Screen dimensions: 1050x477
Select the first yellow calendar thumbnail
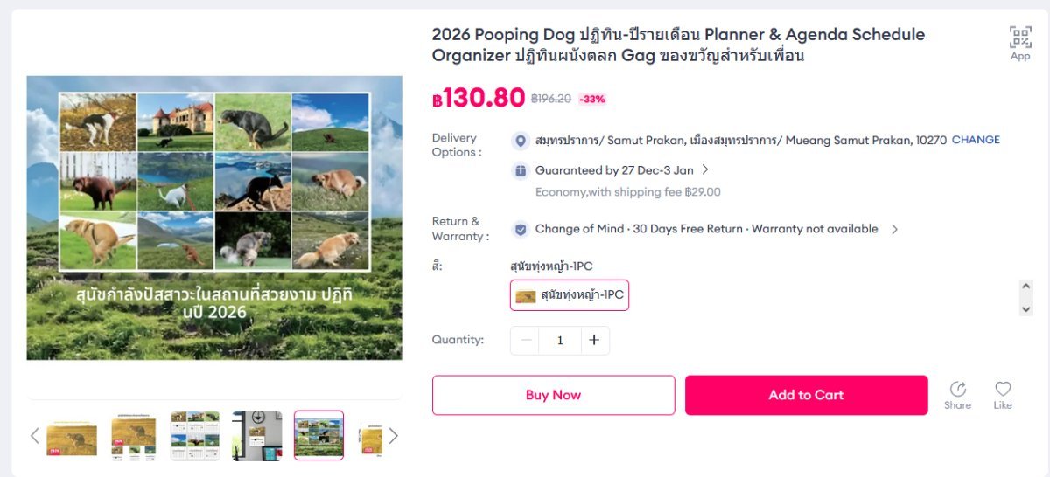pos(72,435)
